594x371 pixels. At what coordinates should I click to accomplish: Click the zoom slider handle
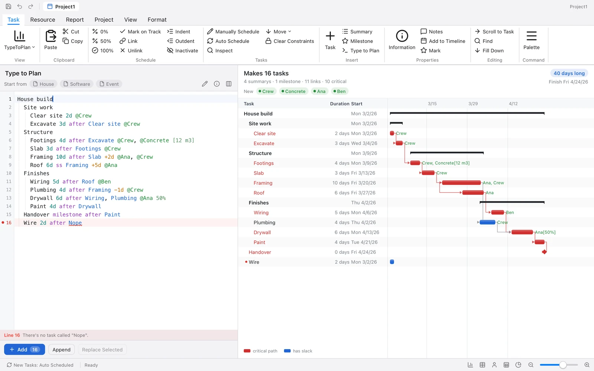(x=563, y=365)
